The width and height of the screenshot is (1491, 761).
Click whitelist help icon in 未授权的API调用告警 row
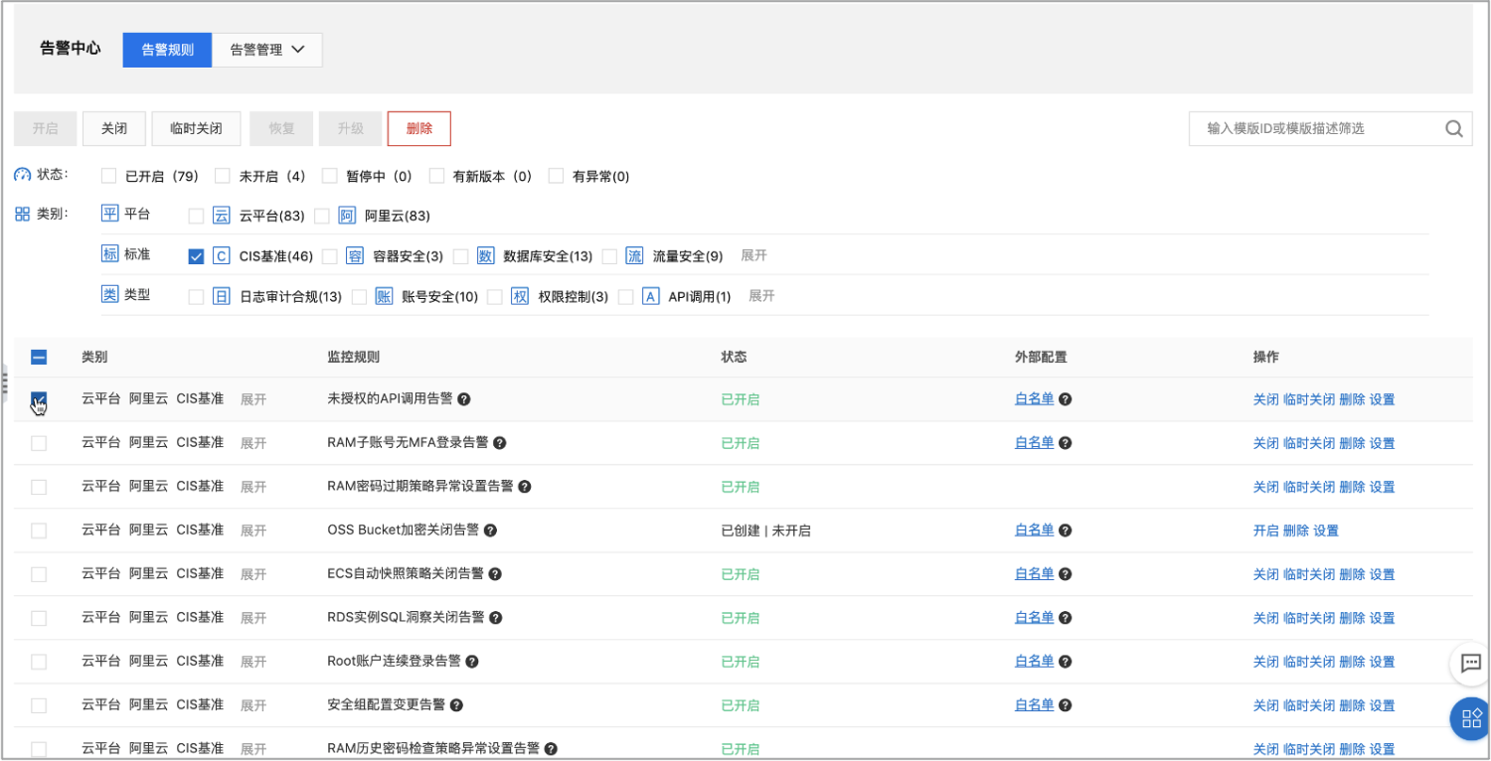(x=1065, y=399)
